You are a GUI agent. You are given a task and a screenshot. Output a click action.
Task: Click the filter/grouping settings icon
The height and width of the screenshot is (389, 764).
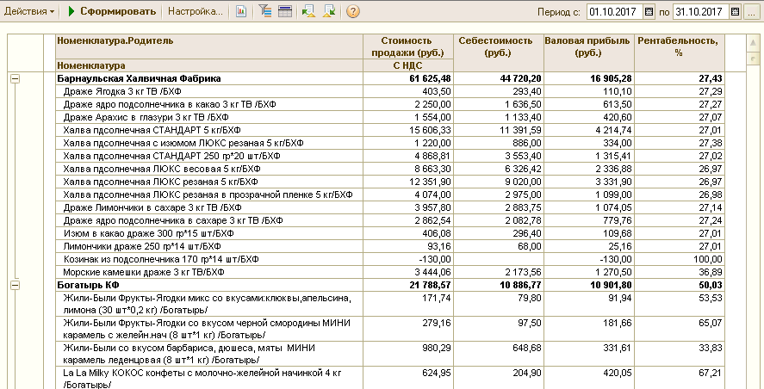pyautogui.click(x=265, y=12)
